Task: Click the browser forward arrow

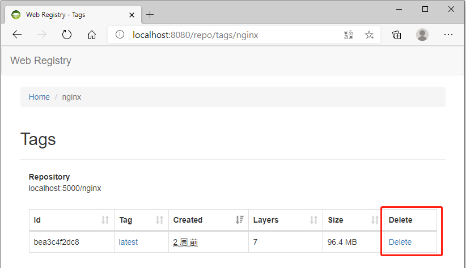Action: pyautogui.click(x=42, y=35)
